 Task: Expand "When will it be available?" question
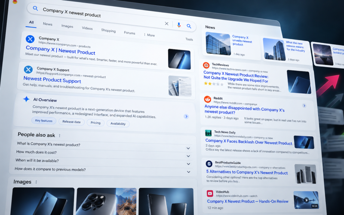188,164
